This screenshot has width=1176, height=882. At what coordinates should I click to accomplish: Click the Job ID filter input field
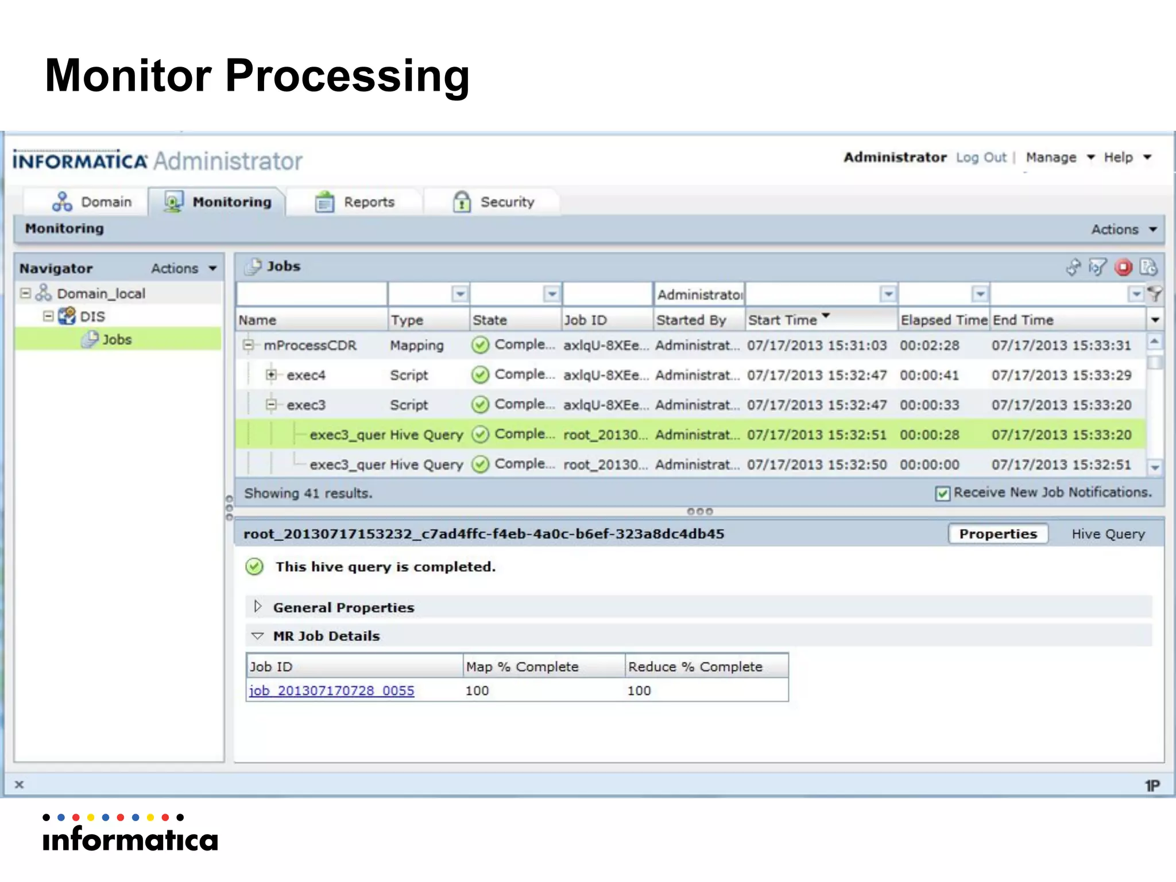point(608,295)
